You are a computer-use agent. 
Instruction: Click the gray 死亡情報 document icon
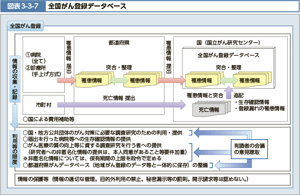209,109
